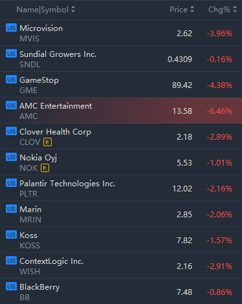This screenshot has height=304, width=242.
Task: Click the E earnings icon beside NOK
Action: 45,168
